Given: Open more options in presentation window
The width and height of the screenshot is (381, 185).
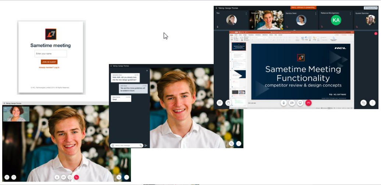Looking at the screenshot, I should pyautogui.click(x=373, y=103).
